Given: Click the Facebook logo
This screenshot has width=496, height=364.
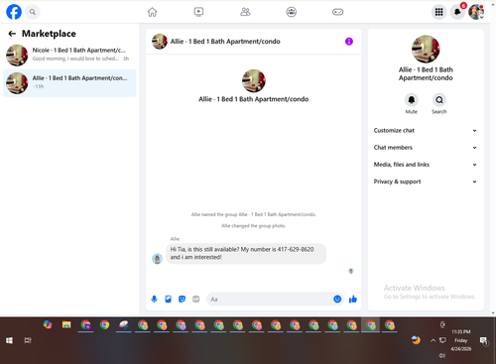Looking at the screenshot, I should pyautogui.click(x=14, y=12).
